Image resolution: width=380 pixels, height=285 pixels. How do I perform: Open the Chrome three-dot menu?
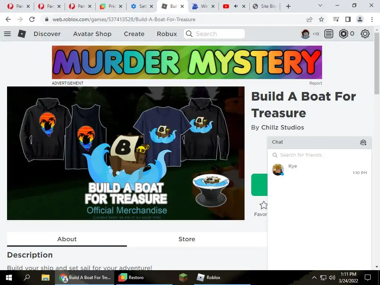point(372,19)
